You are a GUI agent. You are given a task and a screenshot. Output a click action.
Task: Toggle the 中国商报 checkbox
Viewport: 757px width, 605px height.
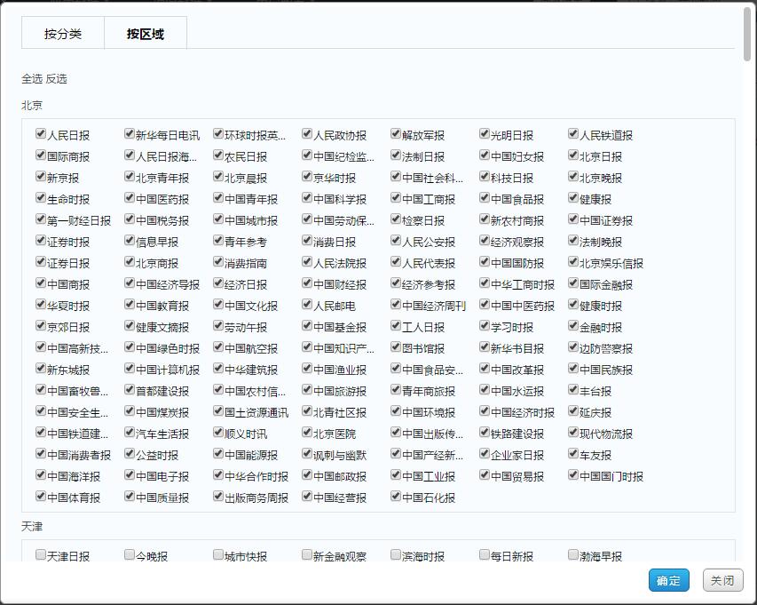41,283
